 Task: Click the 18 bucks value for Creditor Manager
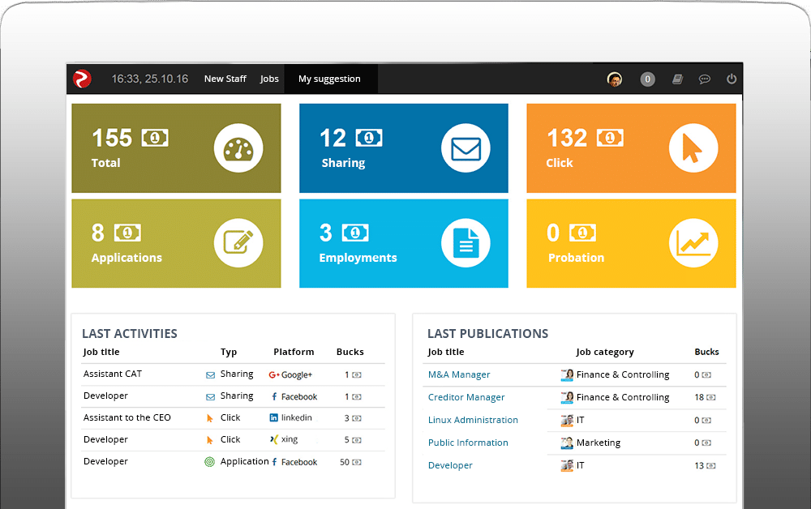click(x=699, y=397)
